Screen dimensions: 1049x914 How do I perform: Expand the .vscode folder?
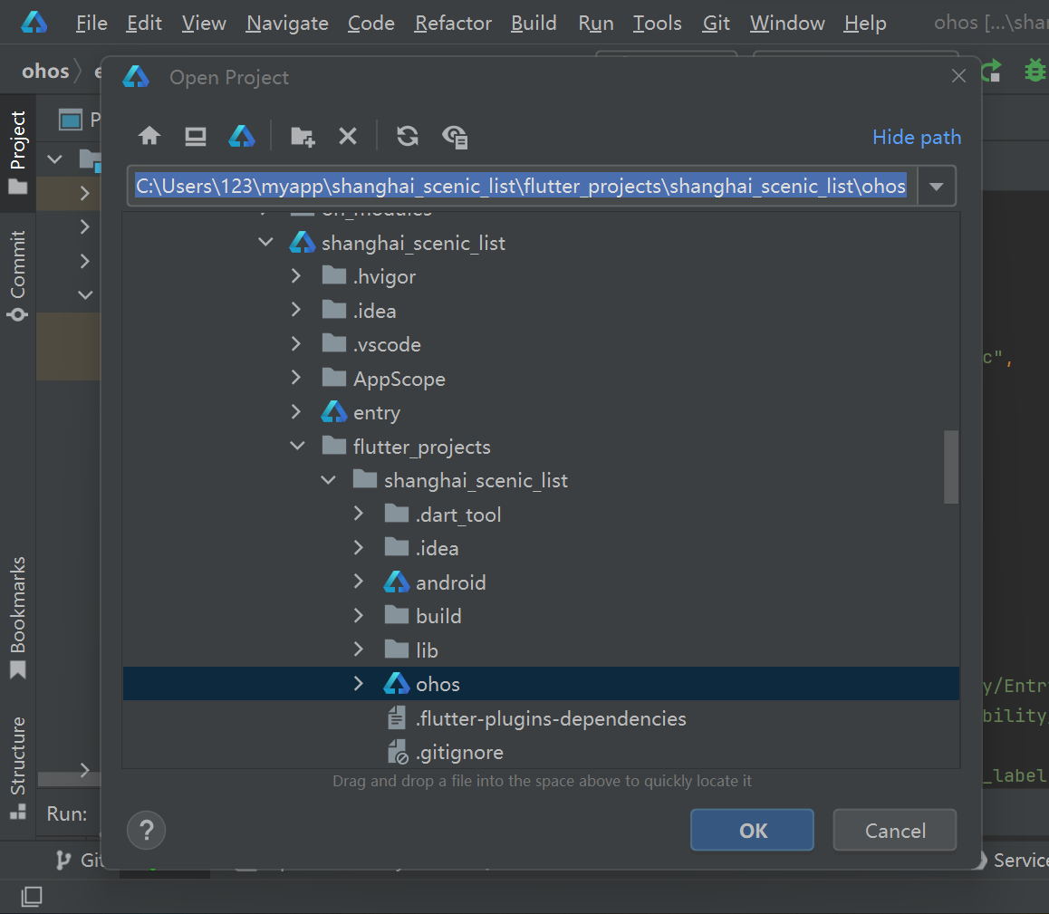point(295,344)
